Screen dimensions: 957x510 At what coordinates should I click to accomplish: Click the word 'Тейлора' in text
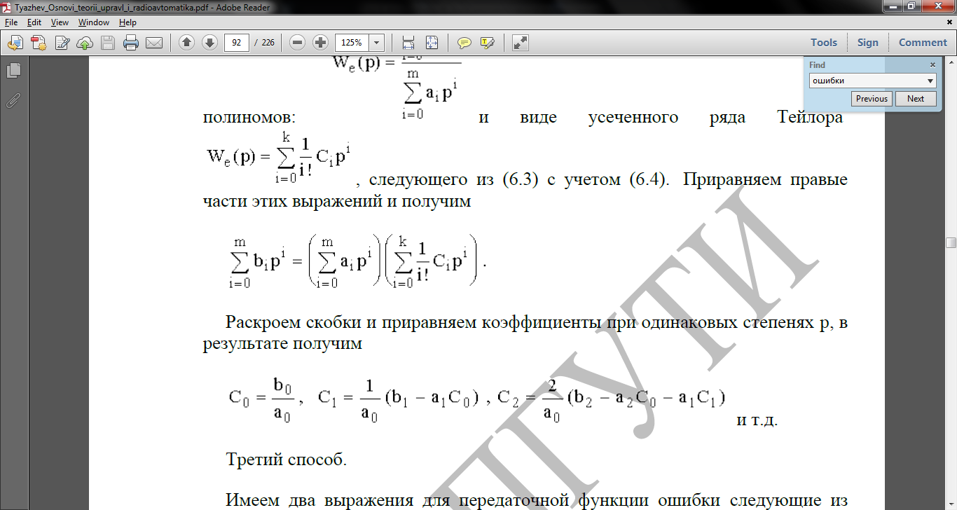point(810,118)
